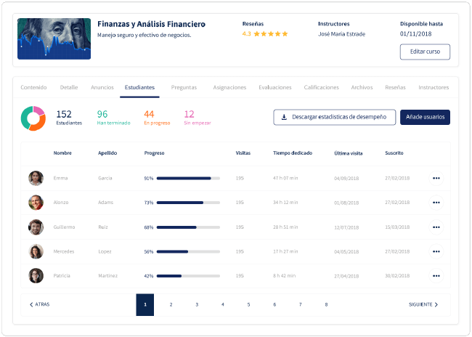The image size is (472, 337).
Task: Click the course title Finanzas y Análisis Financiero
Action: 152,24
